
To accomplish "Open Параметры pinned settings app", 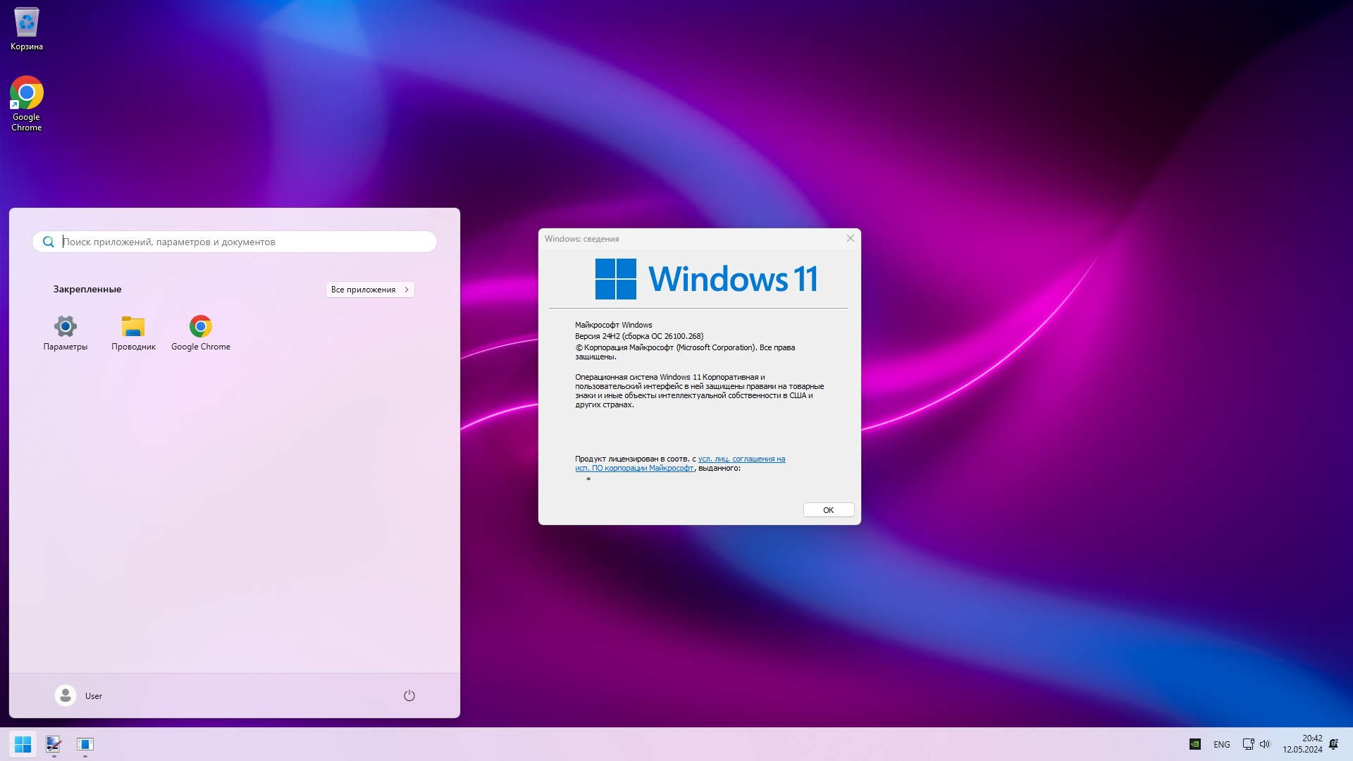I will tap(66, 333).
